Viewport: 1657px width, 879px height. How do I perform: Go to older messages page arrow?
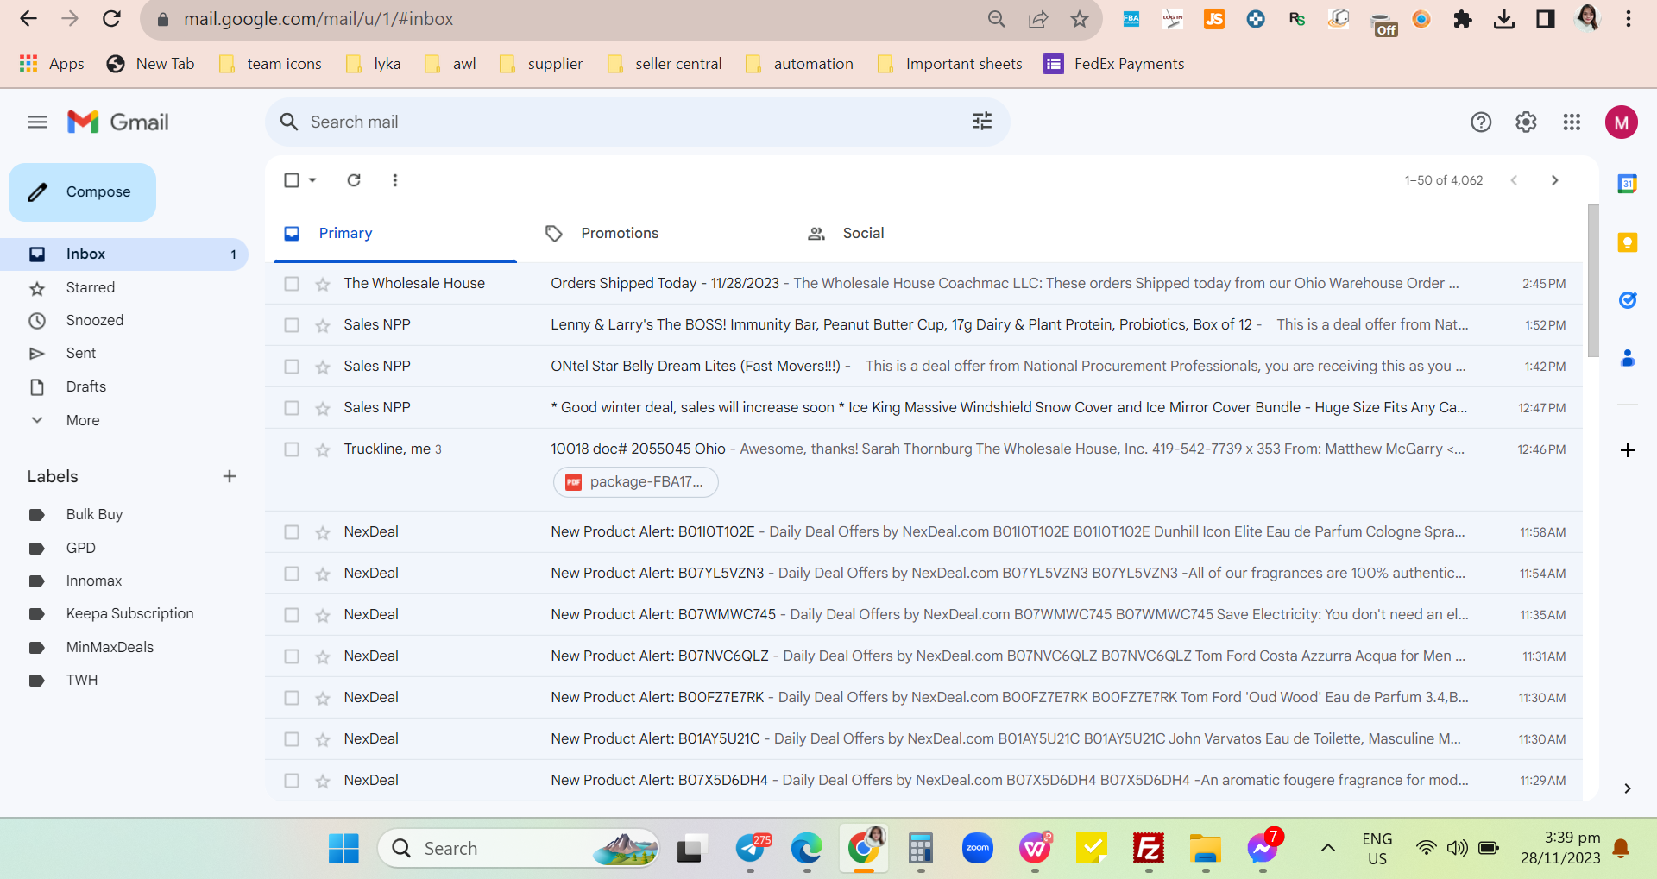(1554, 180)
